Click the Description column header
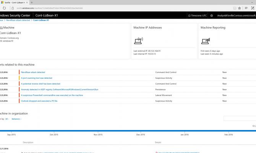The height and width of the screenshot is (153, 256). click(28, 142)
